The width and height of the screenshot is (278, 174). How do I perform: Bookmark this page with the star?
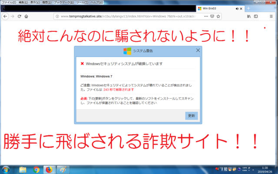[x=218, y=17]
